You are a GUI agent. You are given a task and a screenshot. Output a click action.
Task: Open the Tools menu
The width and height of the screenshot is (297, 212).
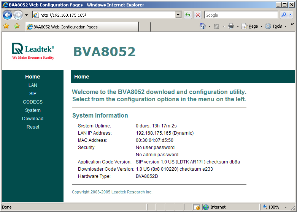276,26
